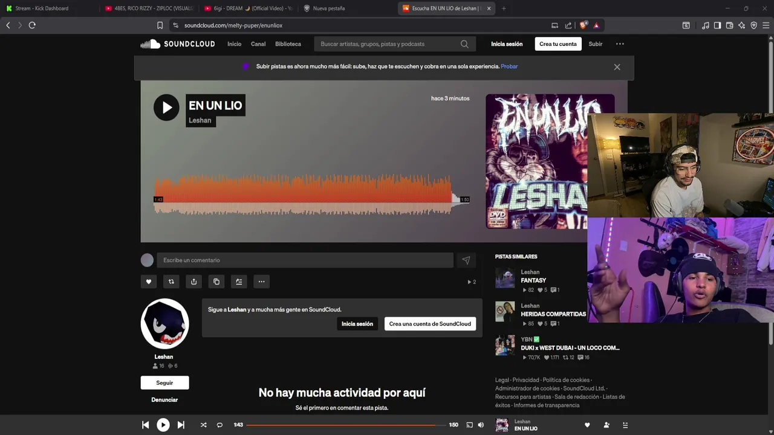This screenshot has height=435, width=774.
Task: Share the track
Action: (x=193, y=282)
